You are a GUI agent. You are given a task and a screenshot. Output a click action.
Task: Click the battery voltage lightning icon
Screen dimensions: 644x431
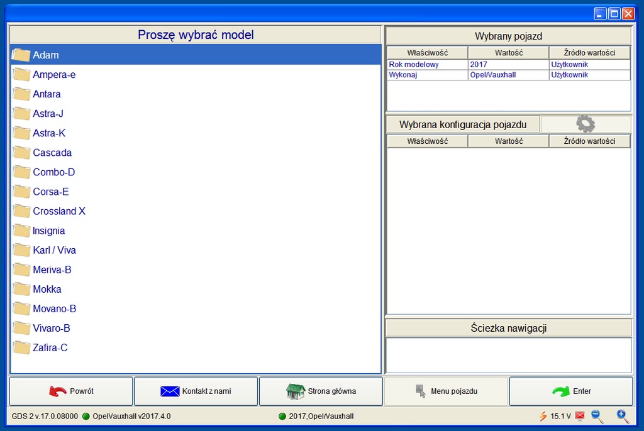[x=543, y=416]
